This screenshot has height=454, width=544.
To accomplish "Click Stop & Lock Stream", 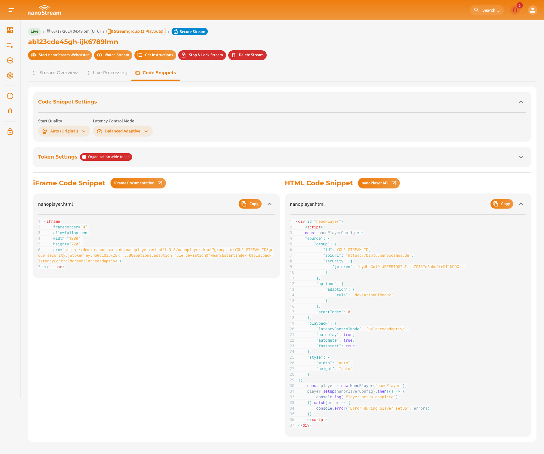I will 202,55.
